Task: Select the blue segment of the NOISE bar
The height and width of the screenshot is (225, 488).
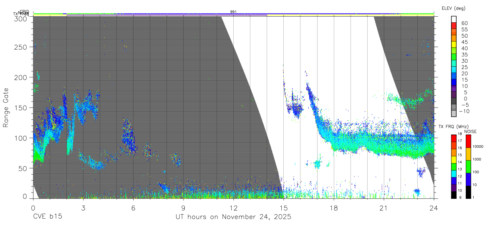Action: (x=468, y=179)
